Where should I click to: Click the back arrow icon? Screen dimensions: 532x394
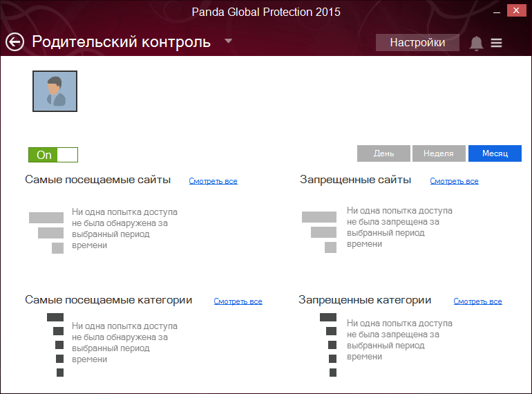pyautogui.click(x=15, y=42)
